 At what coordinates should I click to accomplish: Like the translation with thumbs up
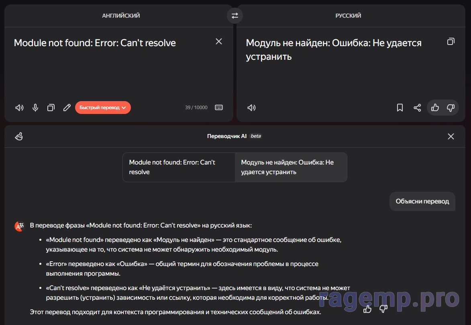tap(435, 108)
